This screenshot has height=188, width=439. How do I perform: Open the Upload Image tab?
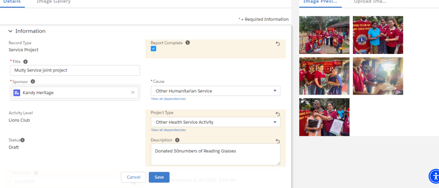click(x=370, y=2)
